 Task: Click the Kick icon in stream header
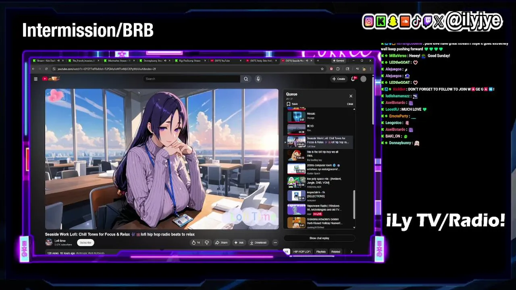(381, 21)
